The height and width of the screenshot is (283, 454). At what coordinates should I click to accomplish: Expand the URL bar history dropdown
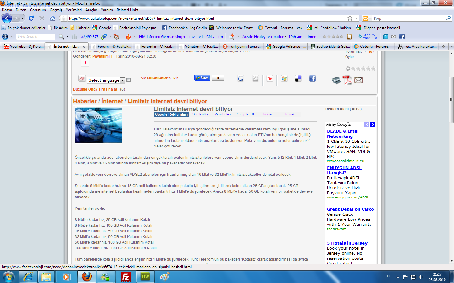[357, 18]
